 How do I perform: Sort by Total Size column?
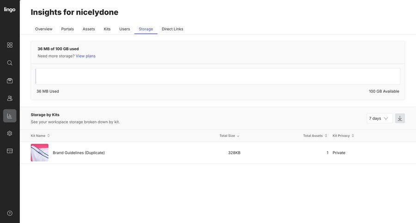[229, 136]
